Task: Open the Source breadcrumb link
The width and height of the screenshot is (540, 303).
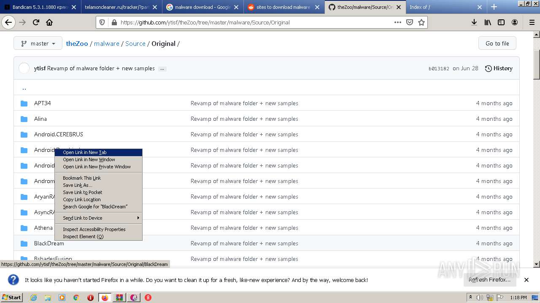Action: point(135,43)
